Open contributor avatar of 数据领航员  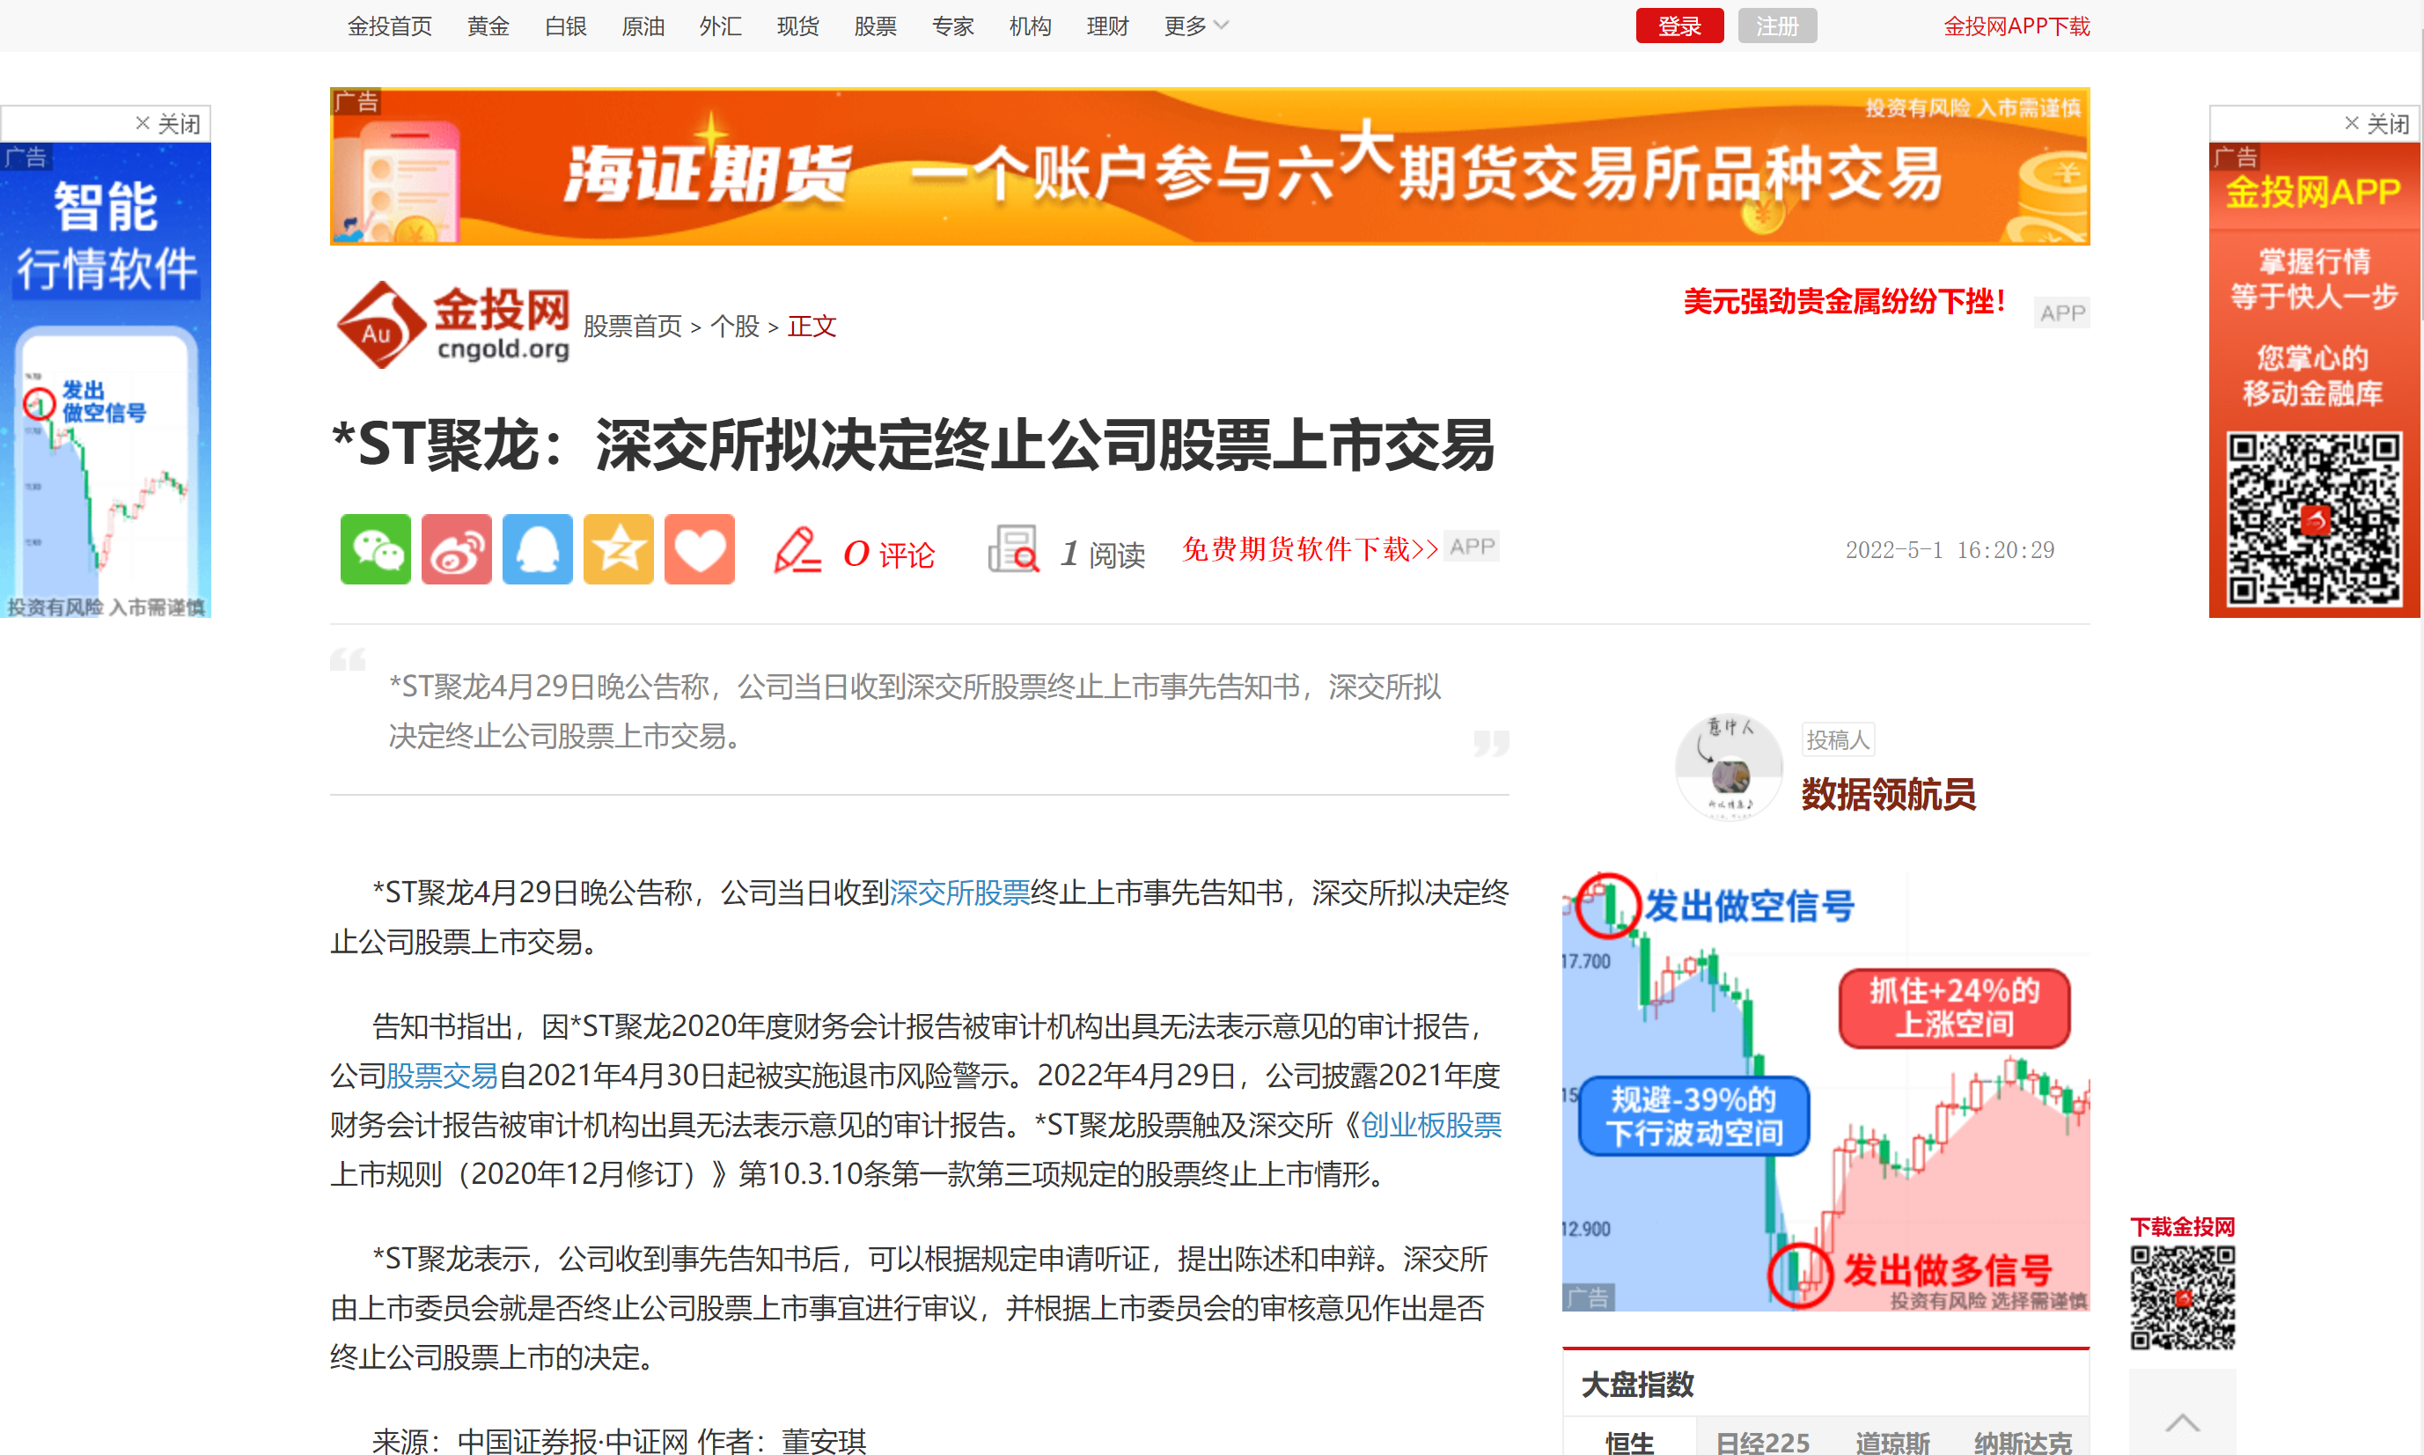point(1729,767)
